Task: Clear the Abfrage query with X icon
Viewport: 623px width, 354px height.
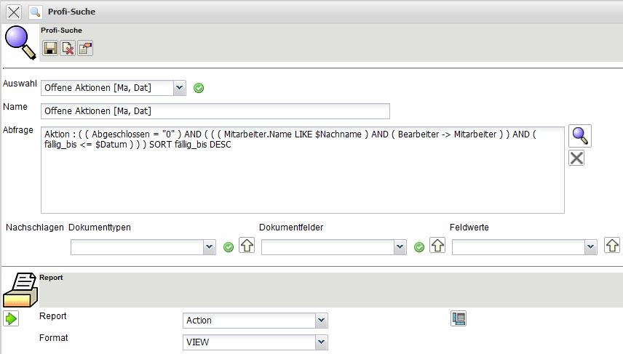Action: 576,158
